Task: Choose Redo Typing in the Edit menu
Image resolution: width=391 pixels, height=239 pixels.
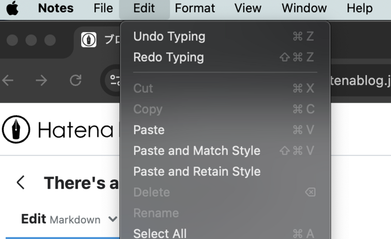Action: point(169,57)
